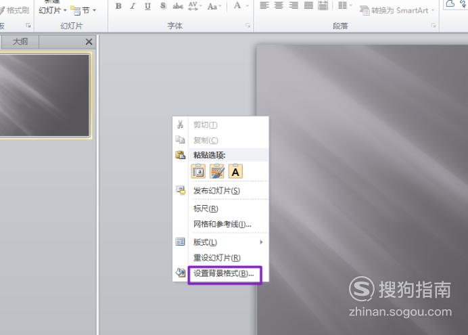The height and width of the screenshot is (335, 468).
Task: Choose Reset Slide (重设幻灯片)
Action: pos(221,258)
